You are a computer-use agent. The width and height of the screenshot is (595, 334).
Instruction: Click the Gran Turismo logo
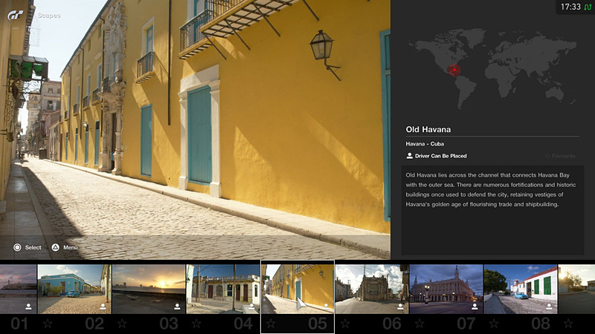[x=16, y=15]
